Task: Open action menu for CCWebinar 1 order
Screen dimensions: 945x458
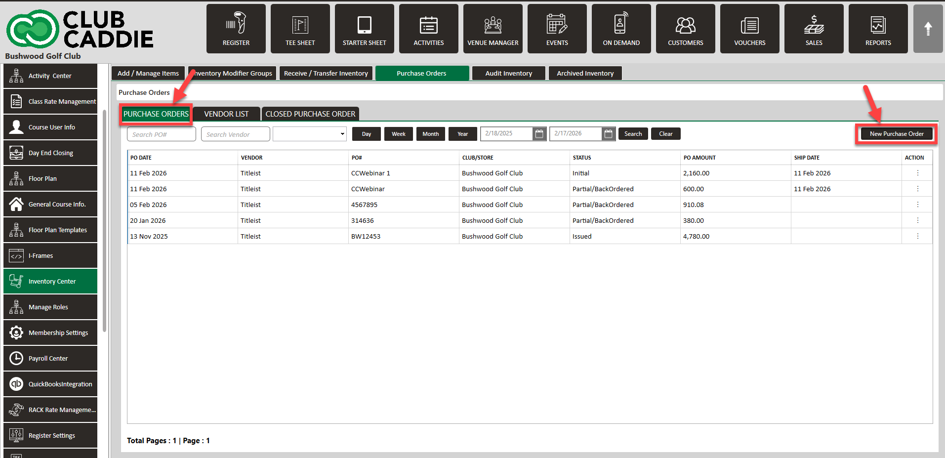Action: click(918, 173)
